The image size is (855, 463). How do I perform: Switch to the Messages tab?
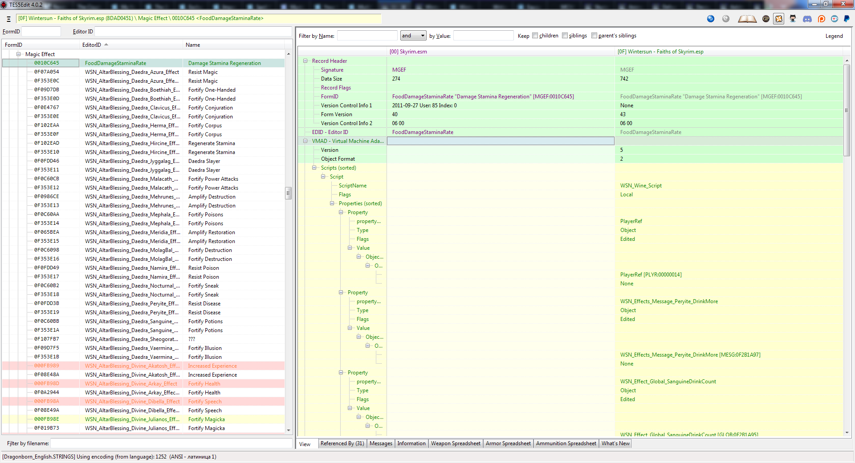(381, 443)
